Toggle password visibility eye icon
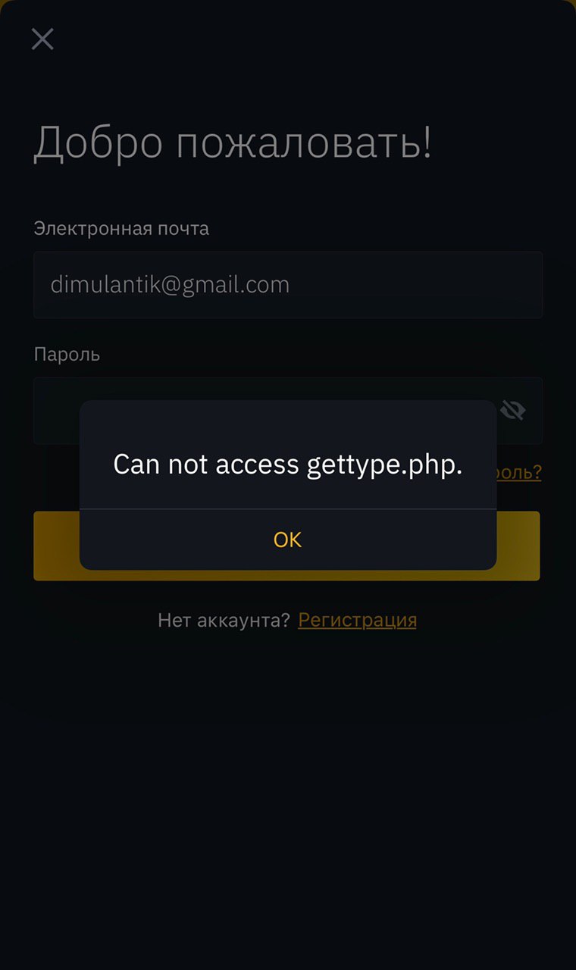 [513, 410]
